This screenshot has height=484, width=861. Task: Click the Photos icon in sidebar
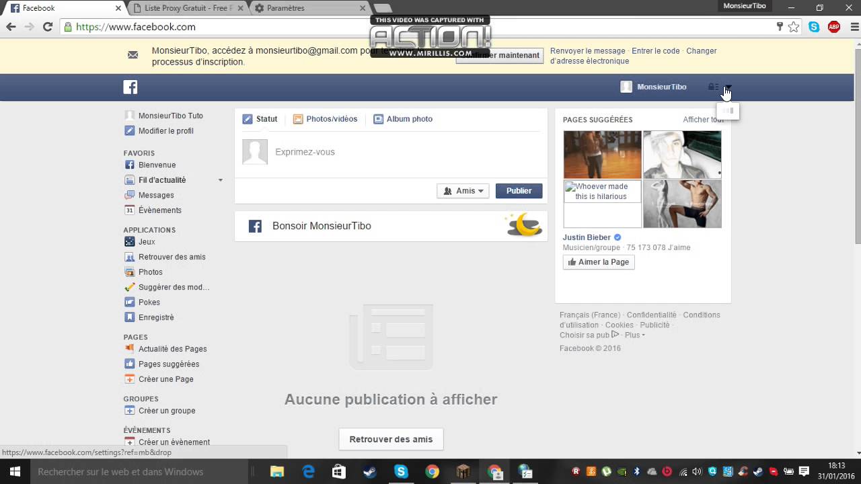tap(130, 272)
